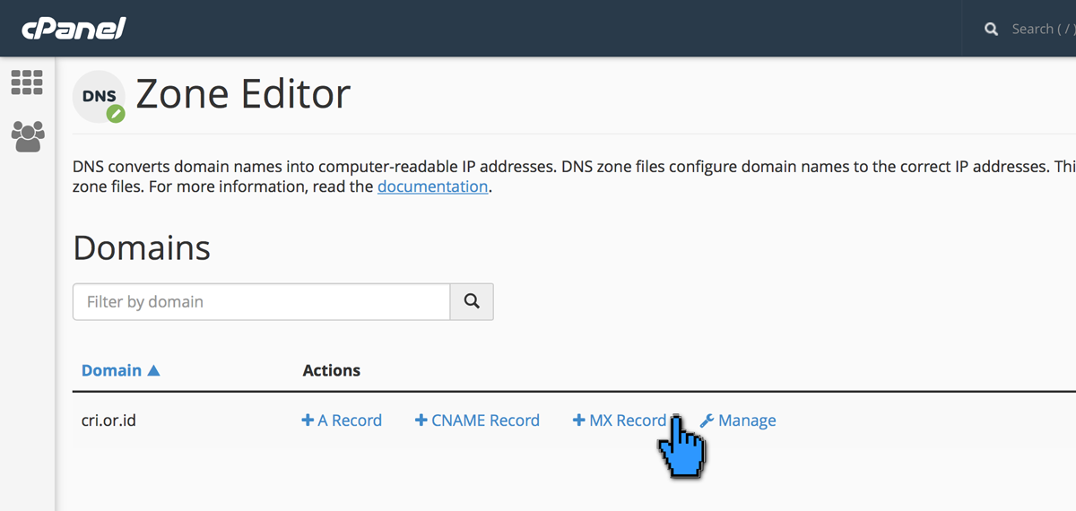Screen dimensions: 1076x511
Task: Click the Actions column header
Action: (x=332, y=370)
